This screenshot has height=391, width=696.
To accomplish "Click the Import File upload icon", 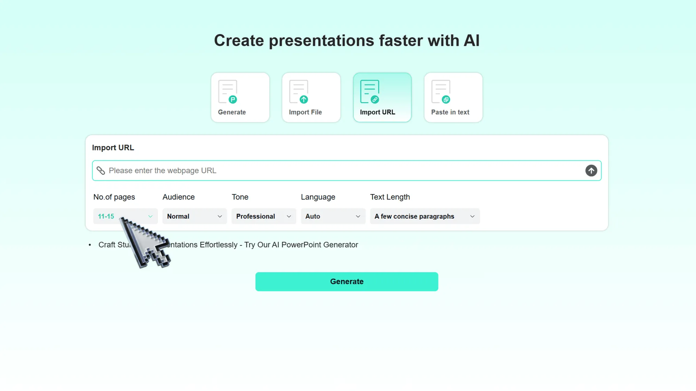I will [299, 90].
